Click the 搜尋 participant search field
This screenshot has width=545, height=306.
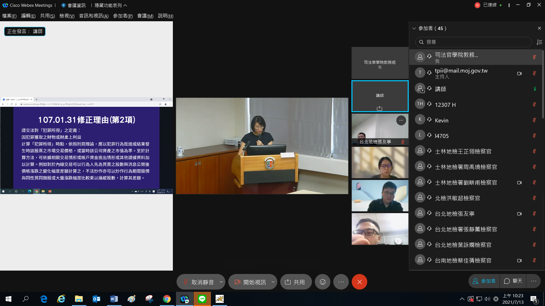click(473, 42)
